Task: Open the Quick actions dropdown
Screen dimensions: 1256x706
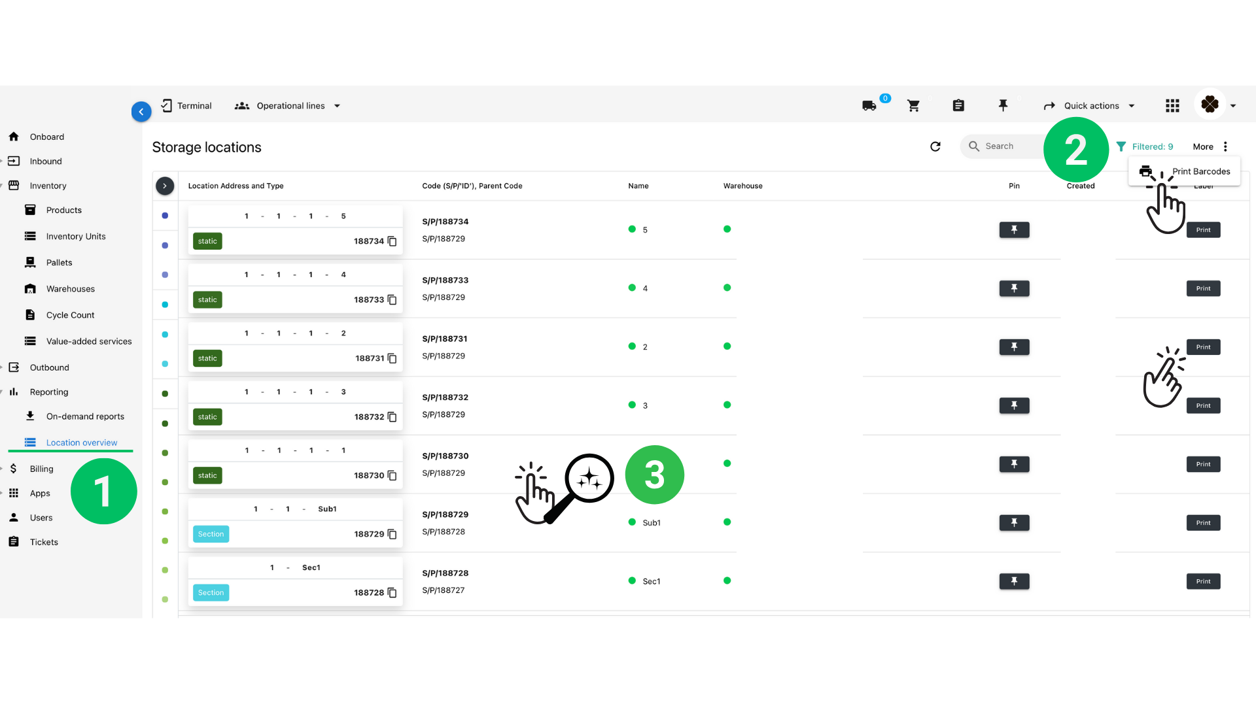Action: pos(1090,106)
